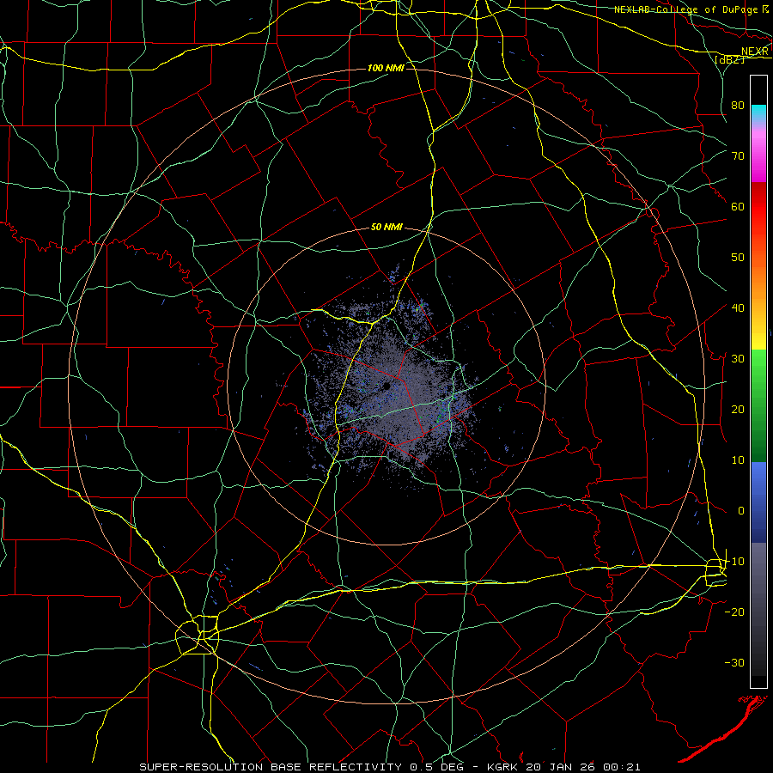Click the 30 dBZ scale value

[738, 358]
